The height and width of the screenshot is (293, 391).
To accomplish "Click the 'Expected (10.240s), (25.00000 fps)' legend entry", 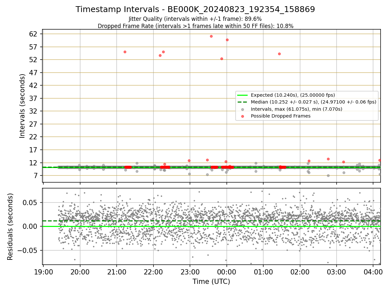I will pos(293,95).
